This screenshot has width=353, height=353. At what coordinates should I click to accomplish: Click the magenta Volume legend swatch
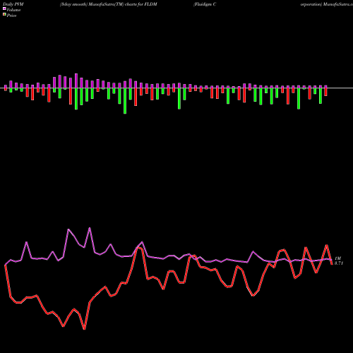click(x=4, y=8)
